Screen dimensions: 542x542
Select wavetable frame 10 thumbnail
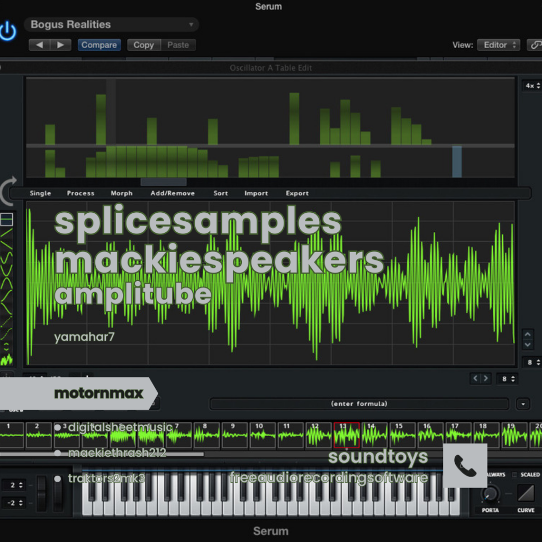click(x=263, y=435)
